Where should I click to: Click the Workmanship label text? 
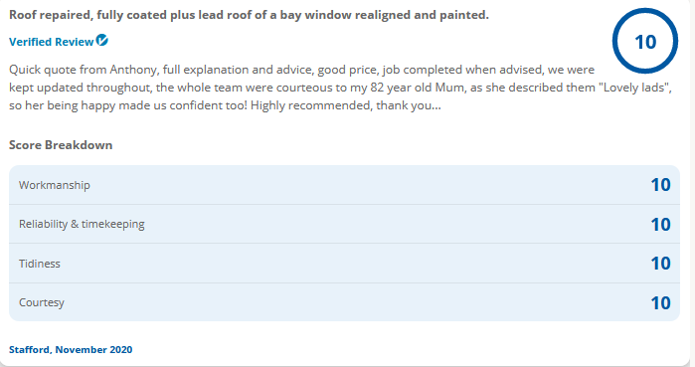(x=54, y=185)
